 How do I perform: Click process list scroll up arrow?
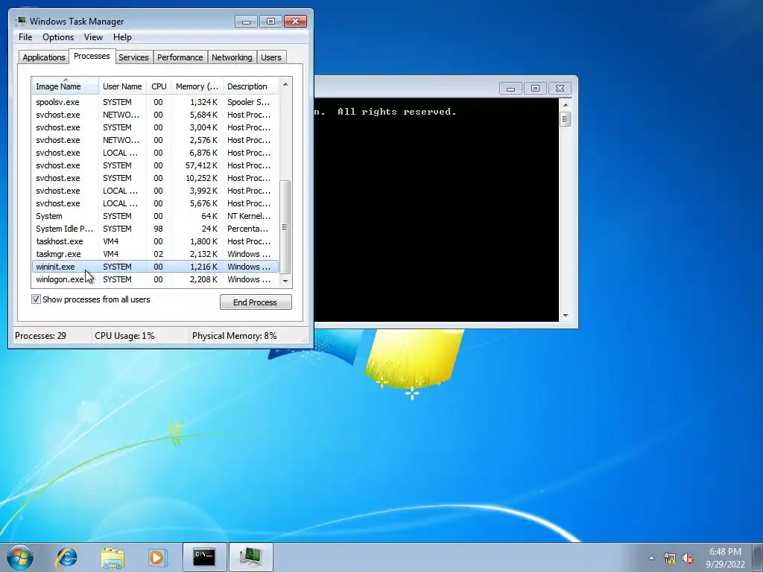click(x=285, y=84)
